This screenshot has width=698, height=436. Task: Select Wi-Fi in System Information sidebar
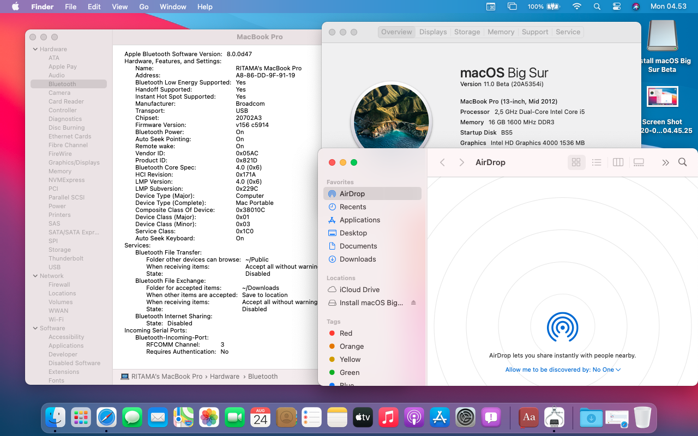click(56, 319)
